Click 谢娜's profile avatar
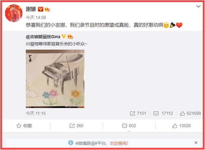The image size is (205, 150). [x=14, y=13]
